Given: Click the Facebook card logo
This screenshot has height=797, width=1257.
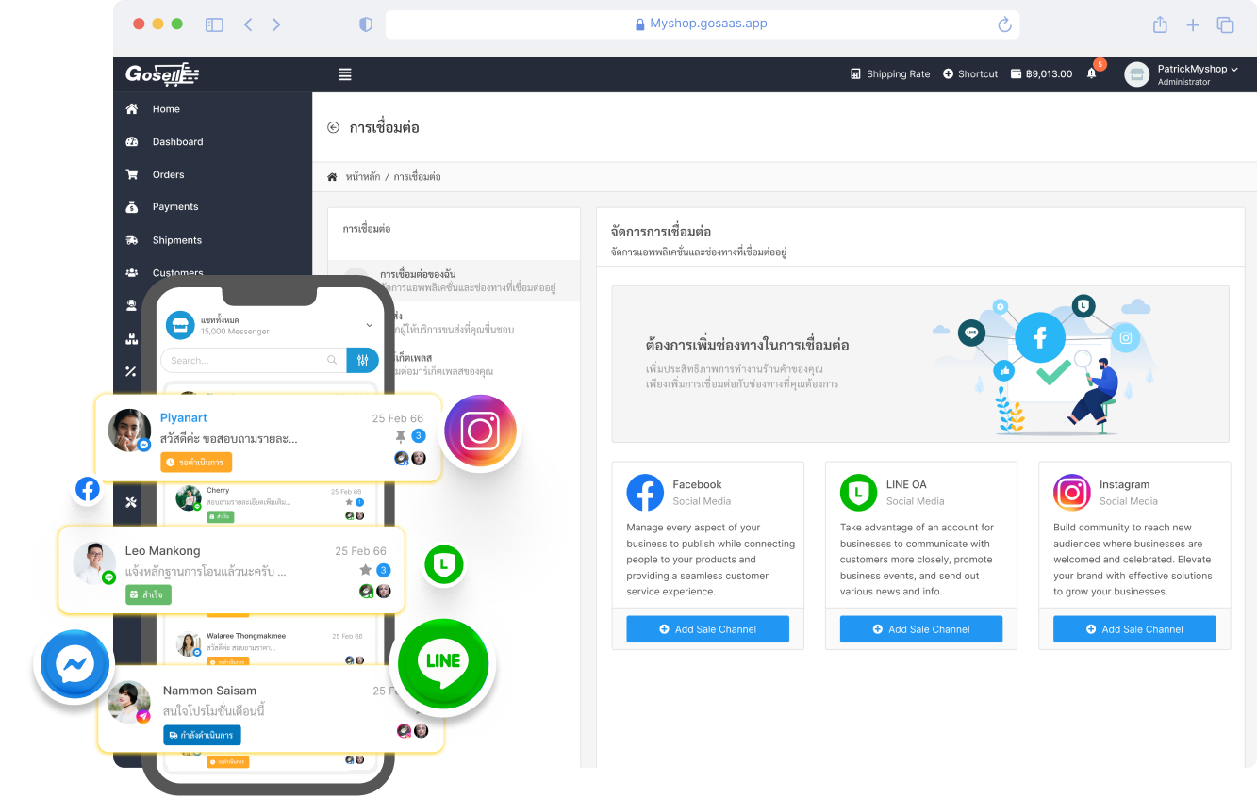Looking at the screenshot, I should (x=645, y=493).
